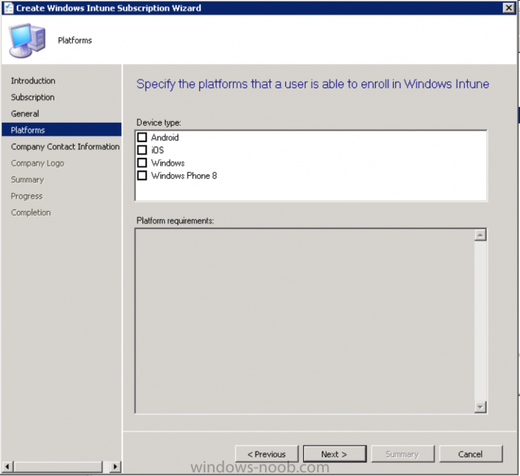
Task: Click the 'Platform requirements:' label
Action: click(x=175, y=221)
